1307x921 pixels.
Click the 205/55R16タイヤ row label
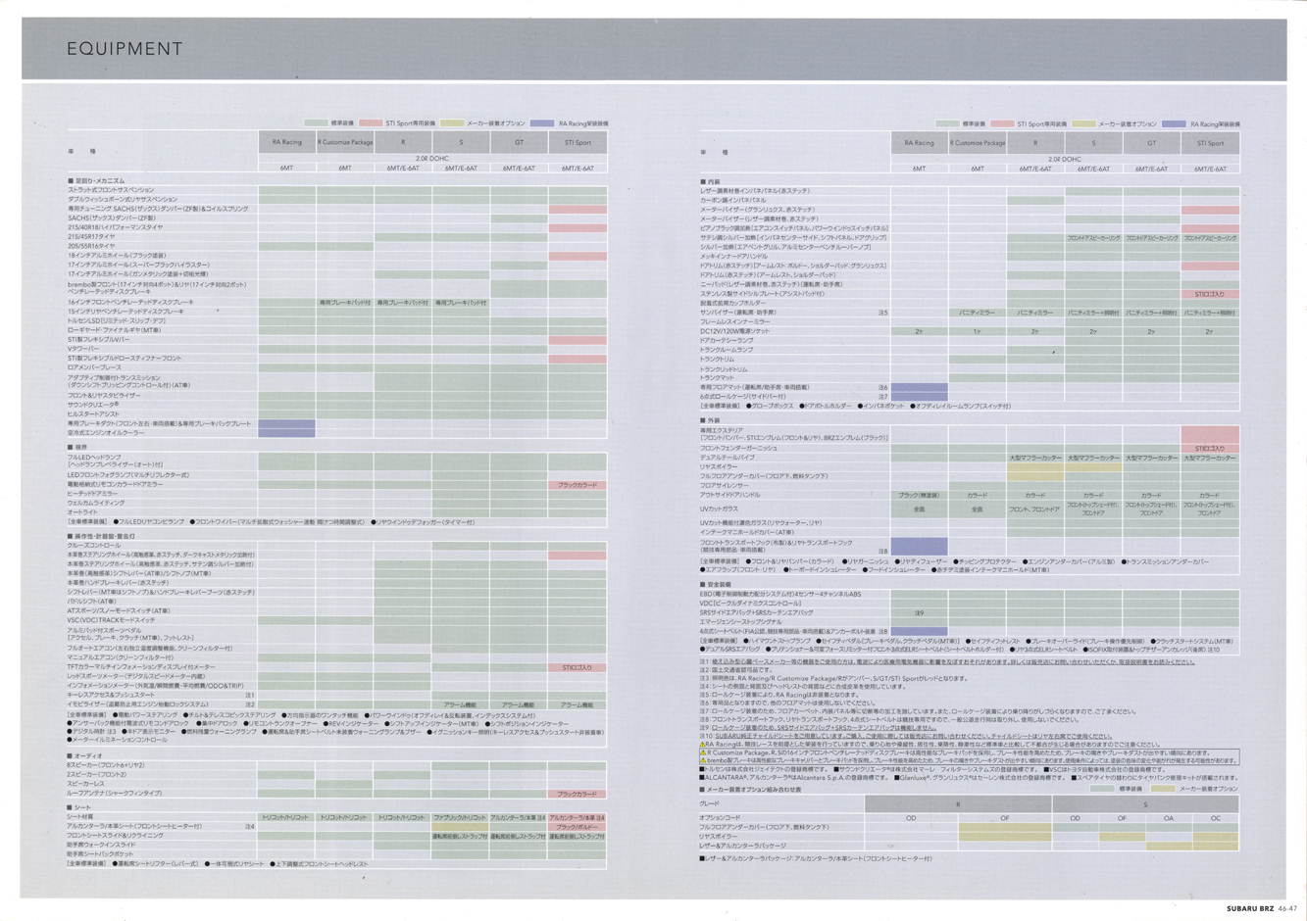pyautogui.click(x=91, y=246)
